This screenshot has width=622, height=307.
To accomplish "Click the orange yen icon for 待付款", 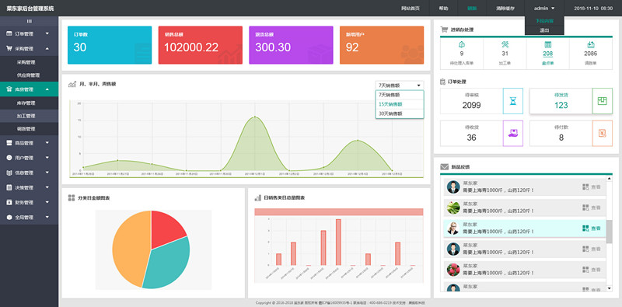I will coord(602,133).
